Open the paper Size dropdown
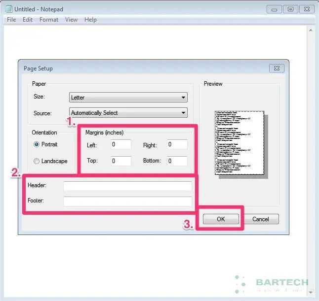This screenshot has width=319, height=301. pyautogui.click(x=128, y=98)
